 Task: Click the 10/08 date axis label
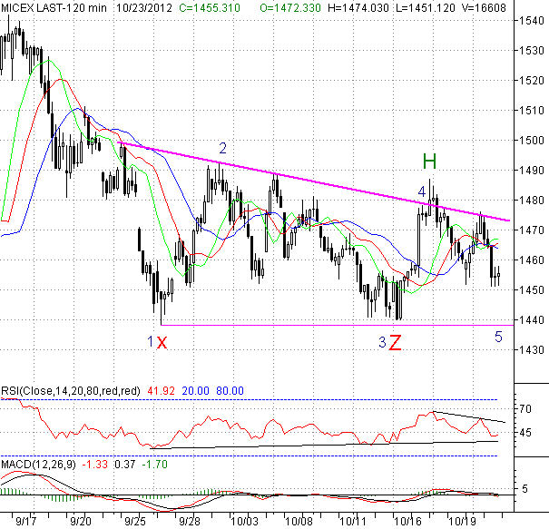point(299,522)
